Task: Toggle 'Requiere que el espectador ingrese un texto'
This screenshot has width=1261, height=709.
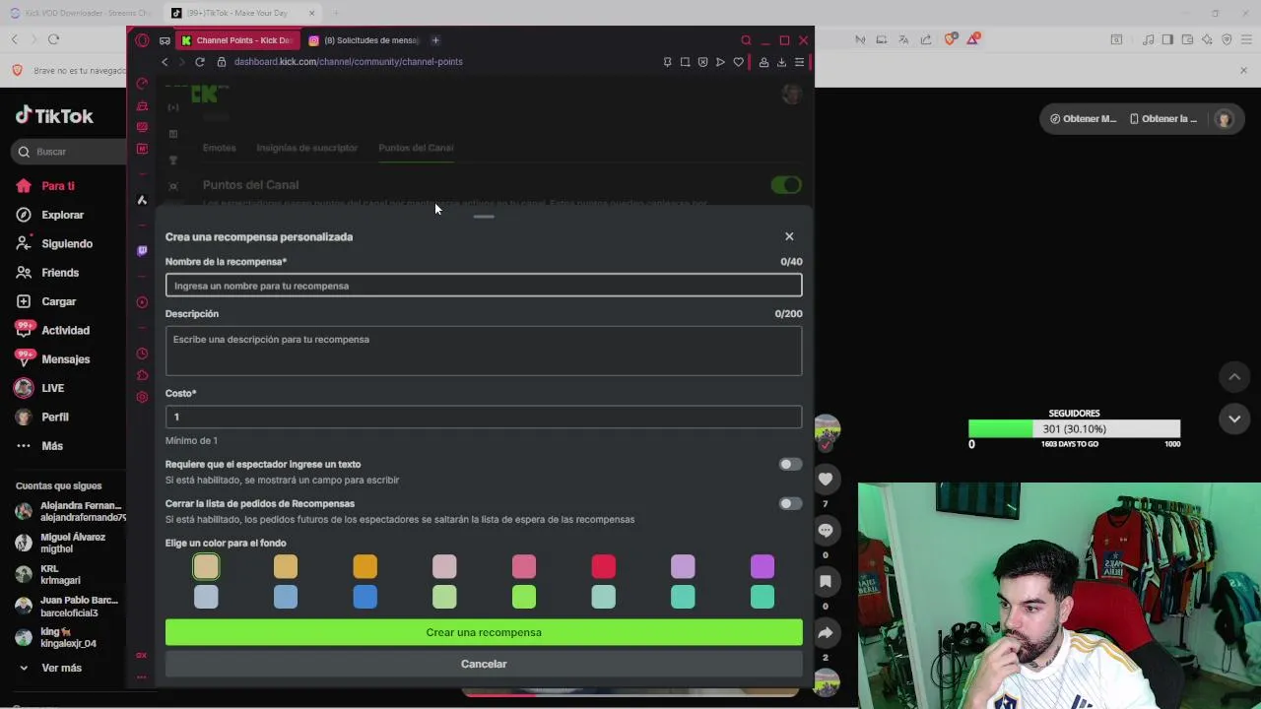Action: (x=790, y=464)
